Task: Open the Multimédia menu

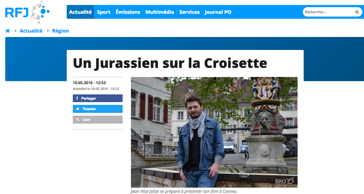Action: click(x=160, y=12)
